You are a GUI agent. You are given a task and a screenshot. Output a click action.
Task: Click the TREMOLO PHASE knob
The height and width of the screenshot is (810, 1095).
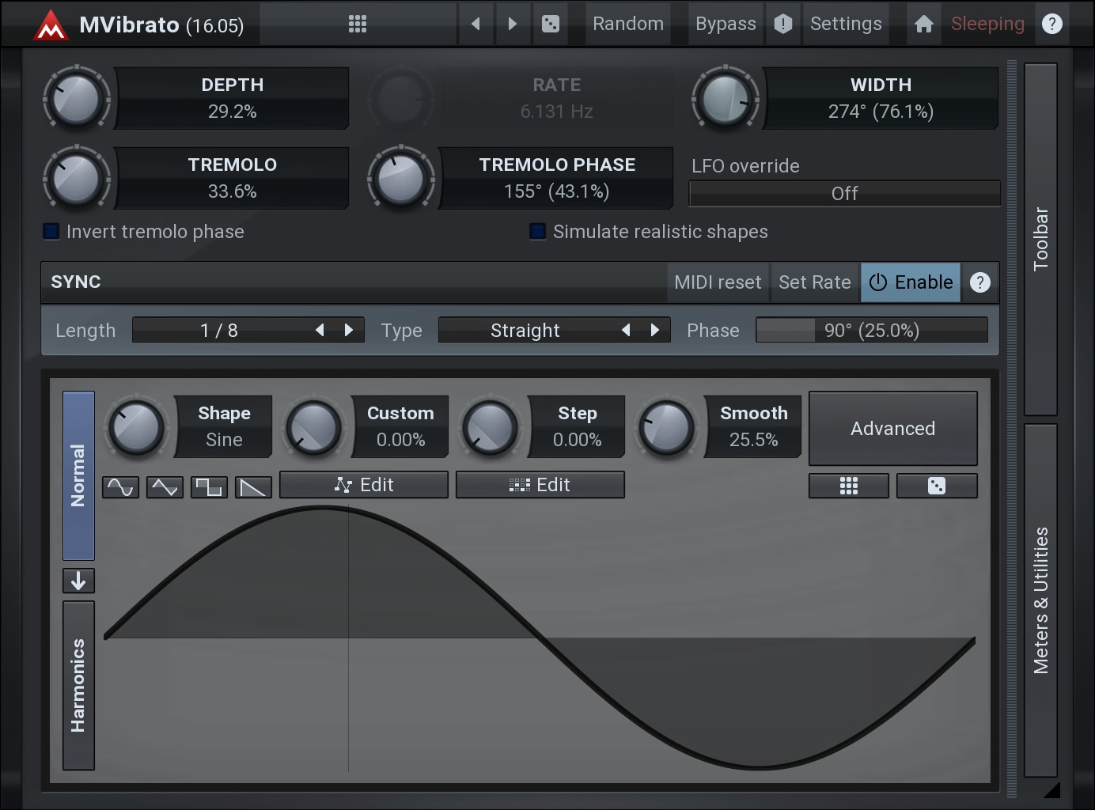pos(401,179)
